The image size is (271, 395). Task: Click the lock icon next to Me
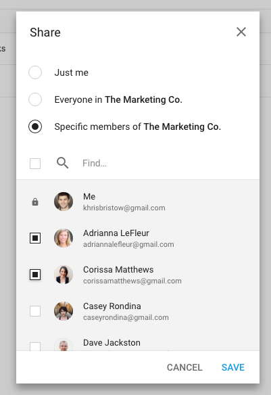pyautogui.click(x=35, y=202)
